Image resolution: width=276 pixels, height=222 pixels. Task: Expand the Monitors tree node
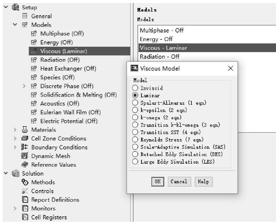[15, 208]
